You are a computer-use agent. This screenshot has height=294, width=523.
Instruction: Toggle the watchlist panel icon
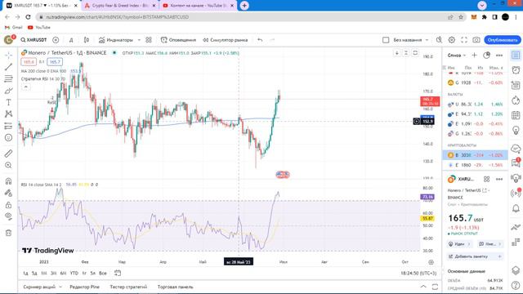[516, 56]
